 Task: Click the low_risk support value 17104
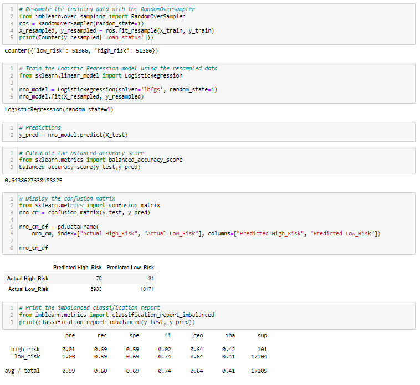259,357
